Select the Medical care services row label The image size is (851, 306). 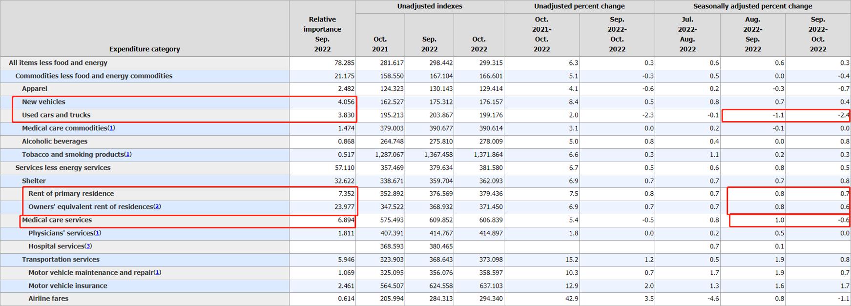point(57,220)
